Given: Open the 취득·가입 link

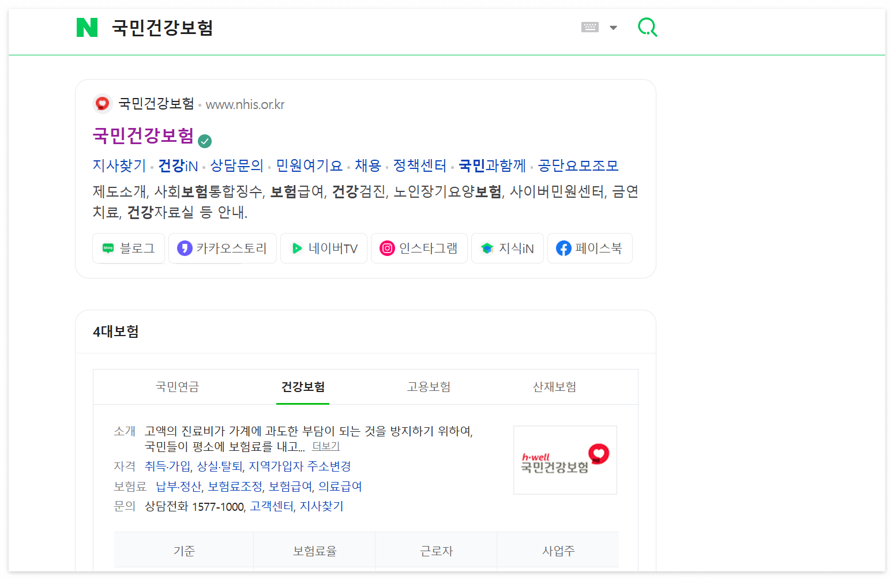Looking at the screenshot, I should point(168,466).
